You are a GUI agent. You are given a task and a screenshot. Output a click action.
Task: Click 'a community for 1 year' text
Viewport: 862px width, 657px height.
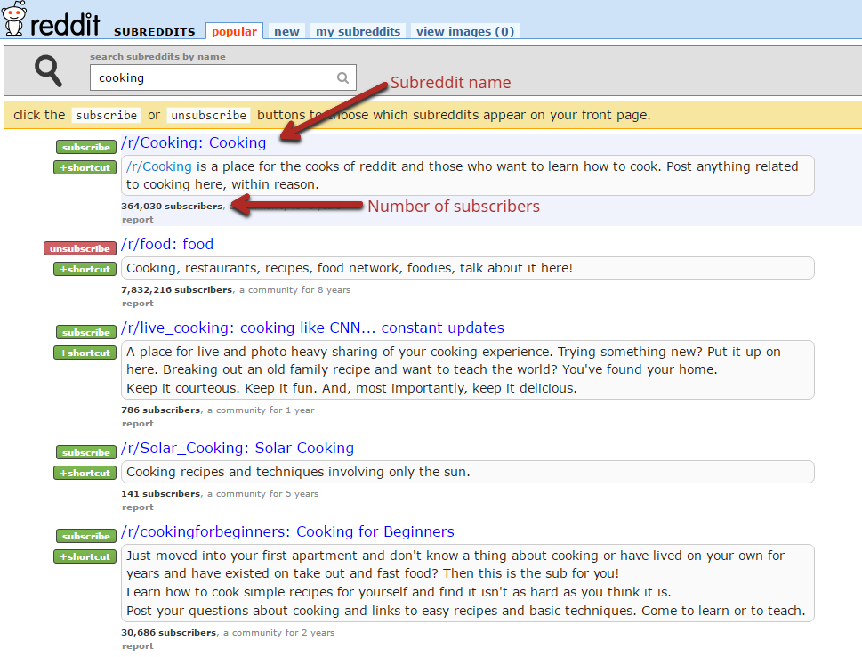[x=261, y=410]
